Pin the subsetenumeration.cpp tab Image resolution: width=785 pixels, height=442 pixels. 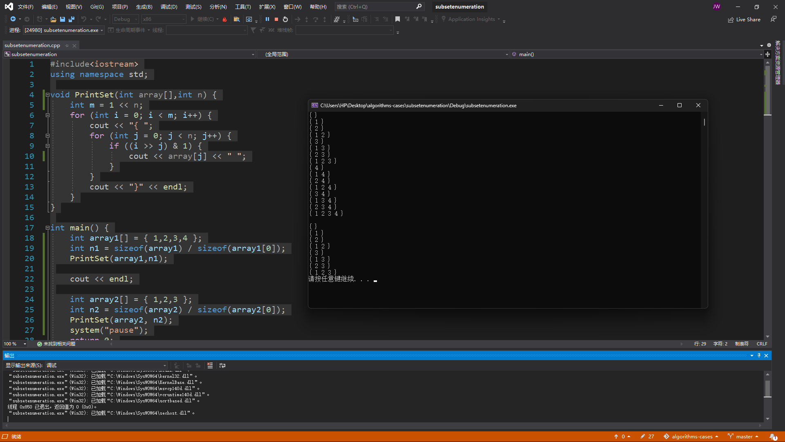pyautogui.click(x=67, y=45)
